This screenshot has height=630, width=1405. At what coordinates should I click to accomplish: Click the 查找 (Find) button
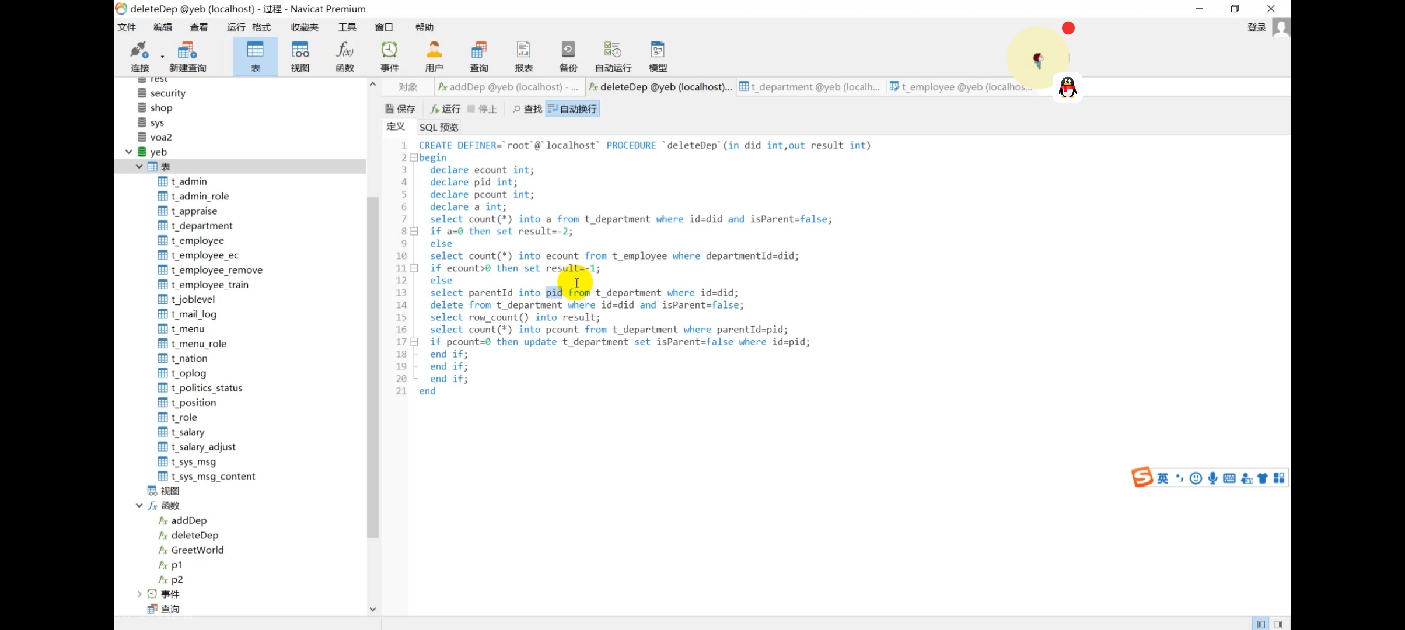[527, 109]
